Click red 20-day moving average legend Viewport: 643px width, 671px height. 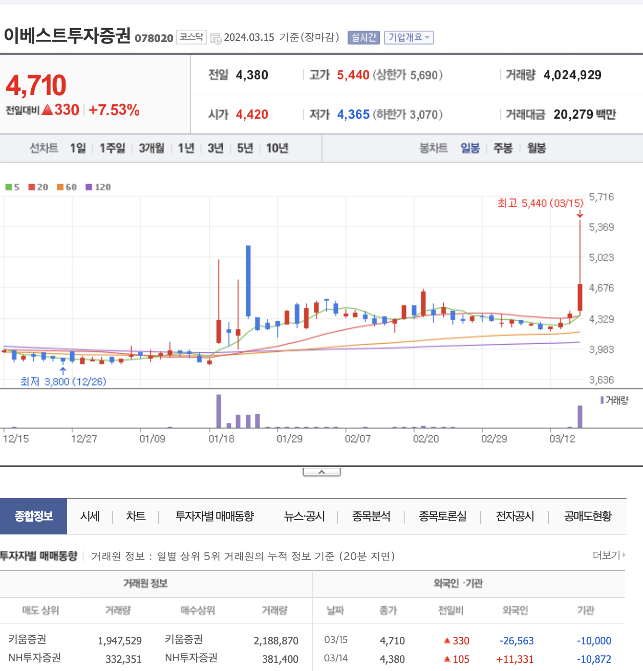pos(38,187)
